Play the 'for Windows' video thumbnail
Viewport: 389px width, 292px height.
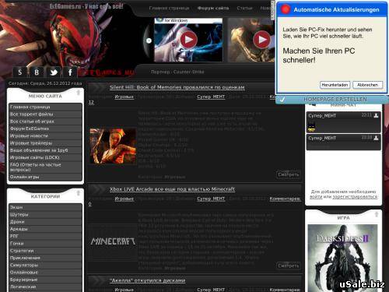[x=188, y=40]
